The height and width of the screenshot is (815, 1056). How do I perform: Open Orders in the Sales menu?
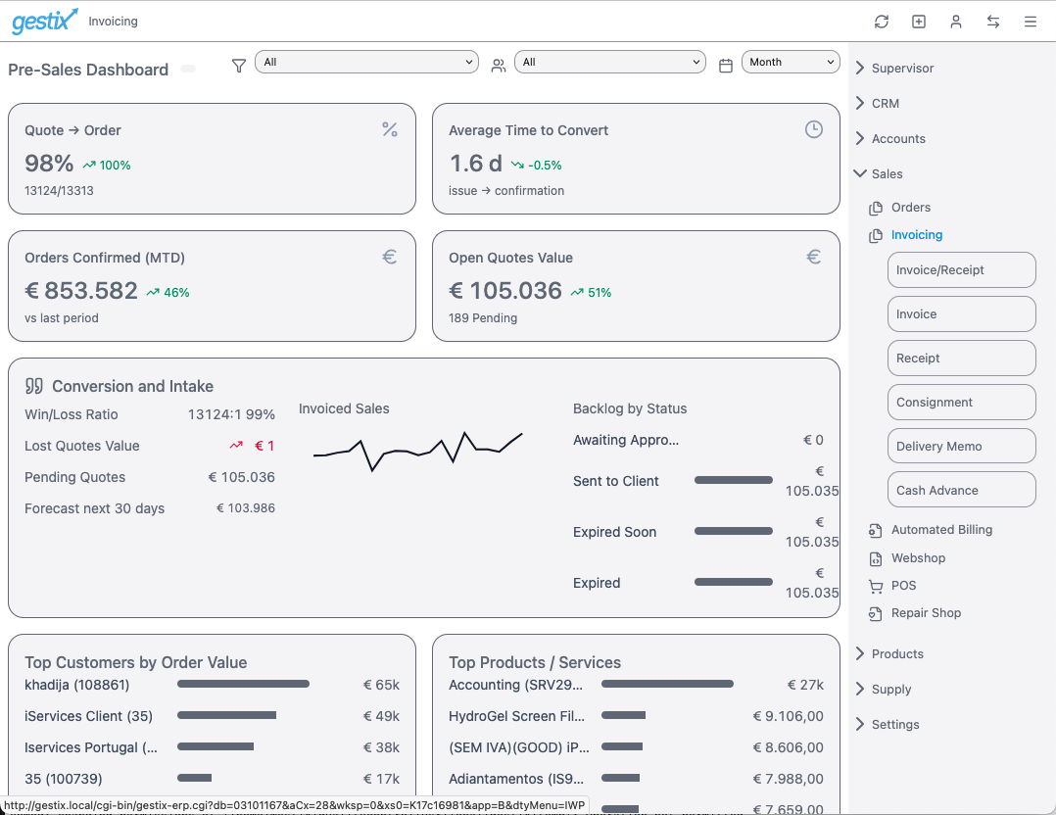tap(910, 208)
